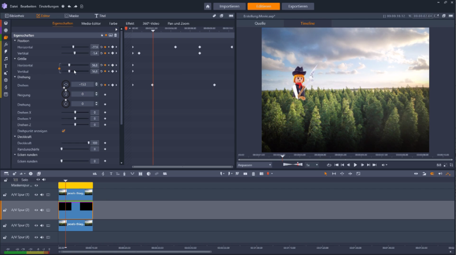Screen dimensions: 456x255
Task: Toggle visibility of A/V Spur (1)
Action: [37, 195]
